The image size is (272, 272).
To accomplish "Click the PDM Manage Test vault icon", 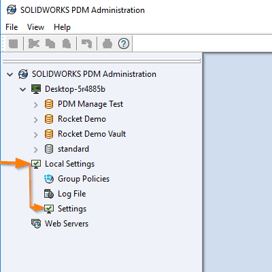I will click(49, 104).
